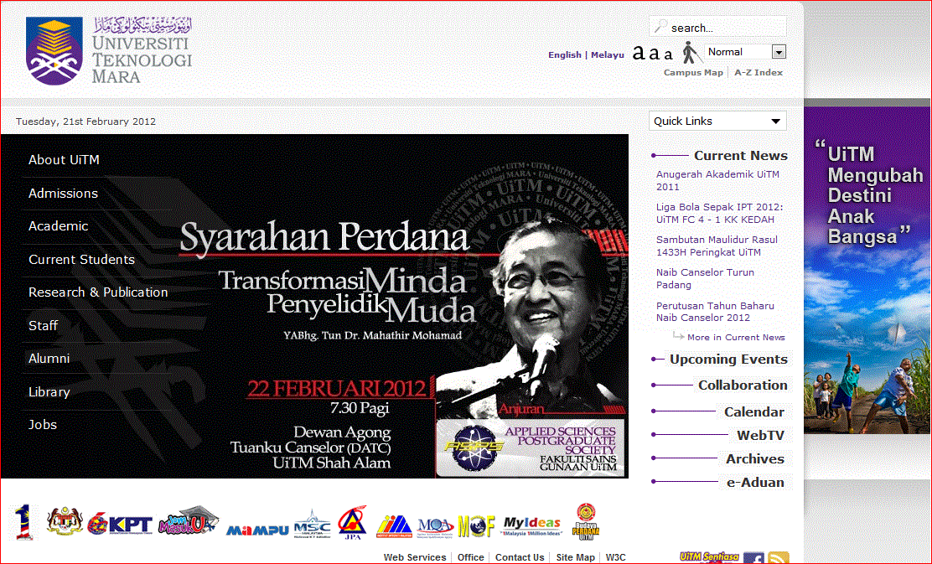Open the Web Services footer link
932x564 pixels.
414,557
